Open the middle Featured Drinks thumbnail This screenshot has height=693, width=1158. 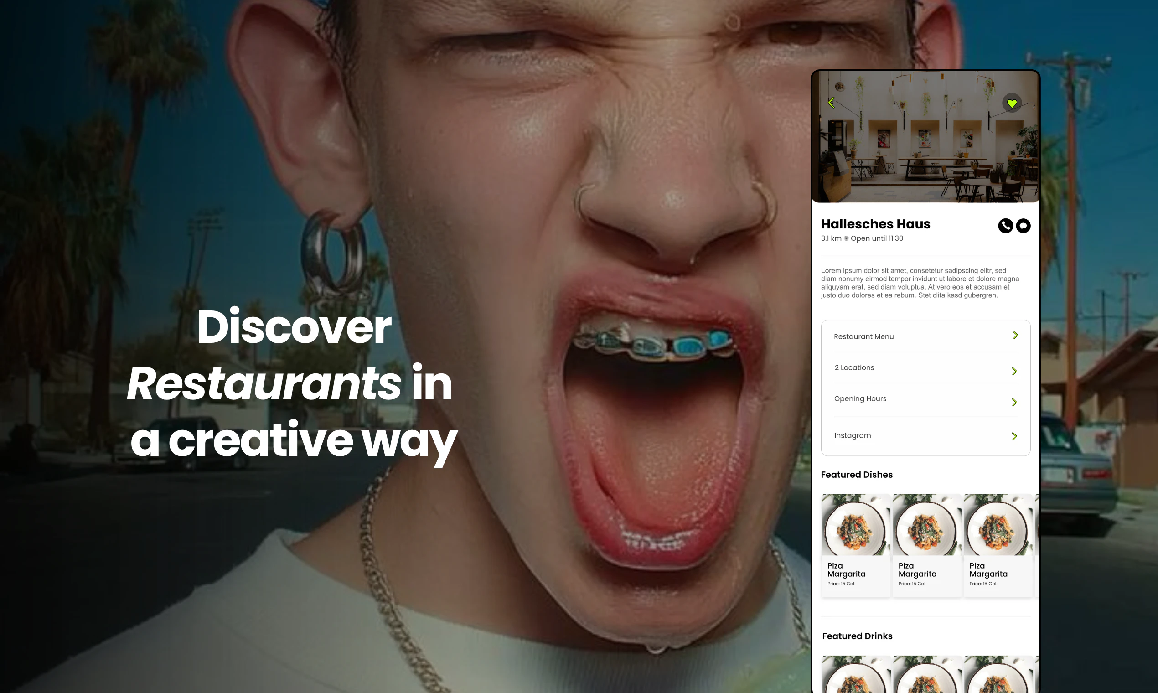click(926, 674)
